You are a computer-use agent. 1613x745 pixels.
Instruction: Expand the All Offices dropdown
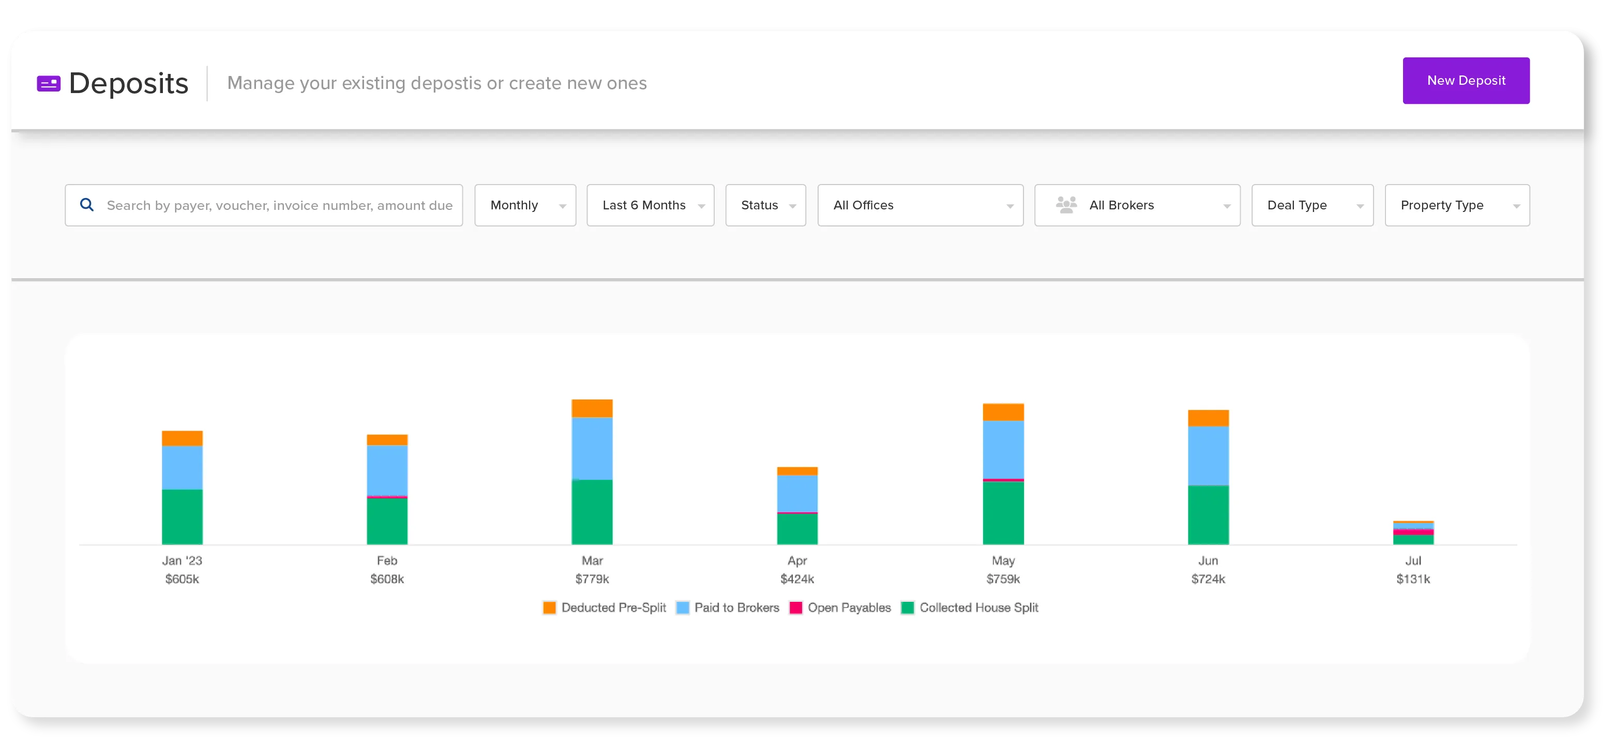coord(920,205)
